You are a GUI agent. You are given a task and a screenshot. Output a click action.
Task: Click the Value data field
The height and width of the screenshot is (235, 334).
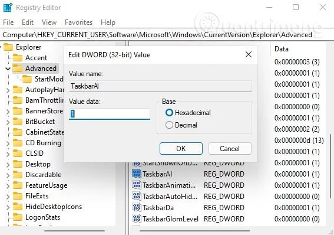[110, 114]
